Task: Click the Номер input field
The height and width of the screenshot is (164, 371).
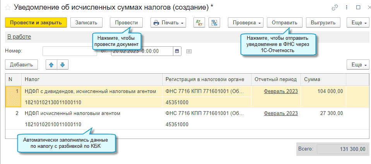Action: [70, 51]
